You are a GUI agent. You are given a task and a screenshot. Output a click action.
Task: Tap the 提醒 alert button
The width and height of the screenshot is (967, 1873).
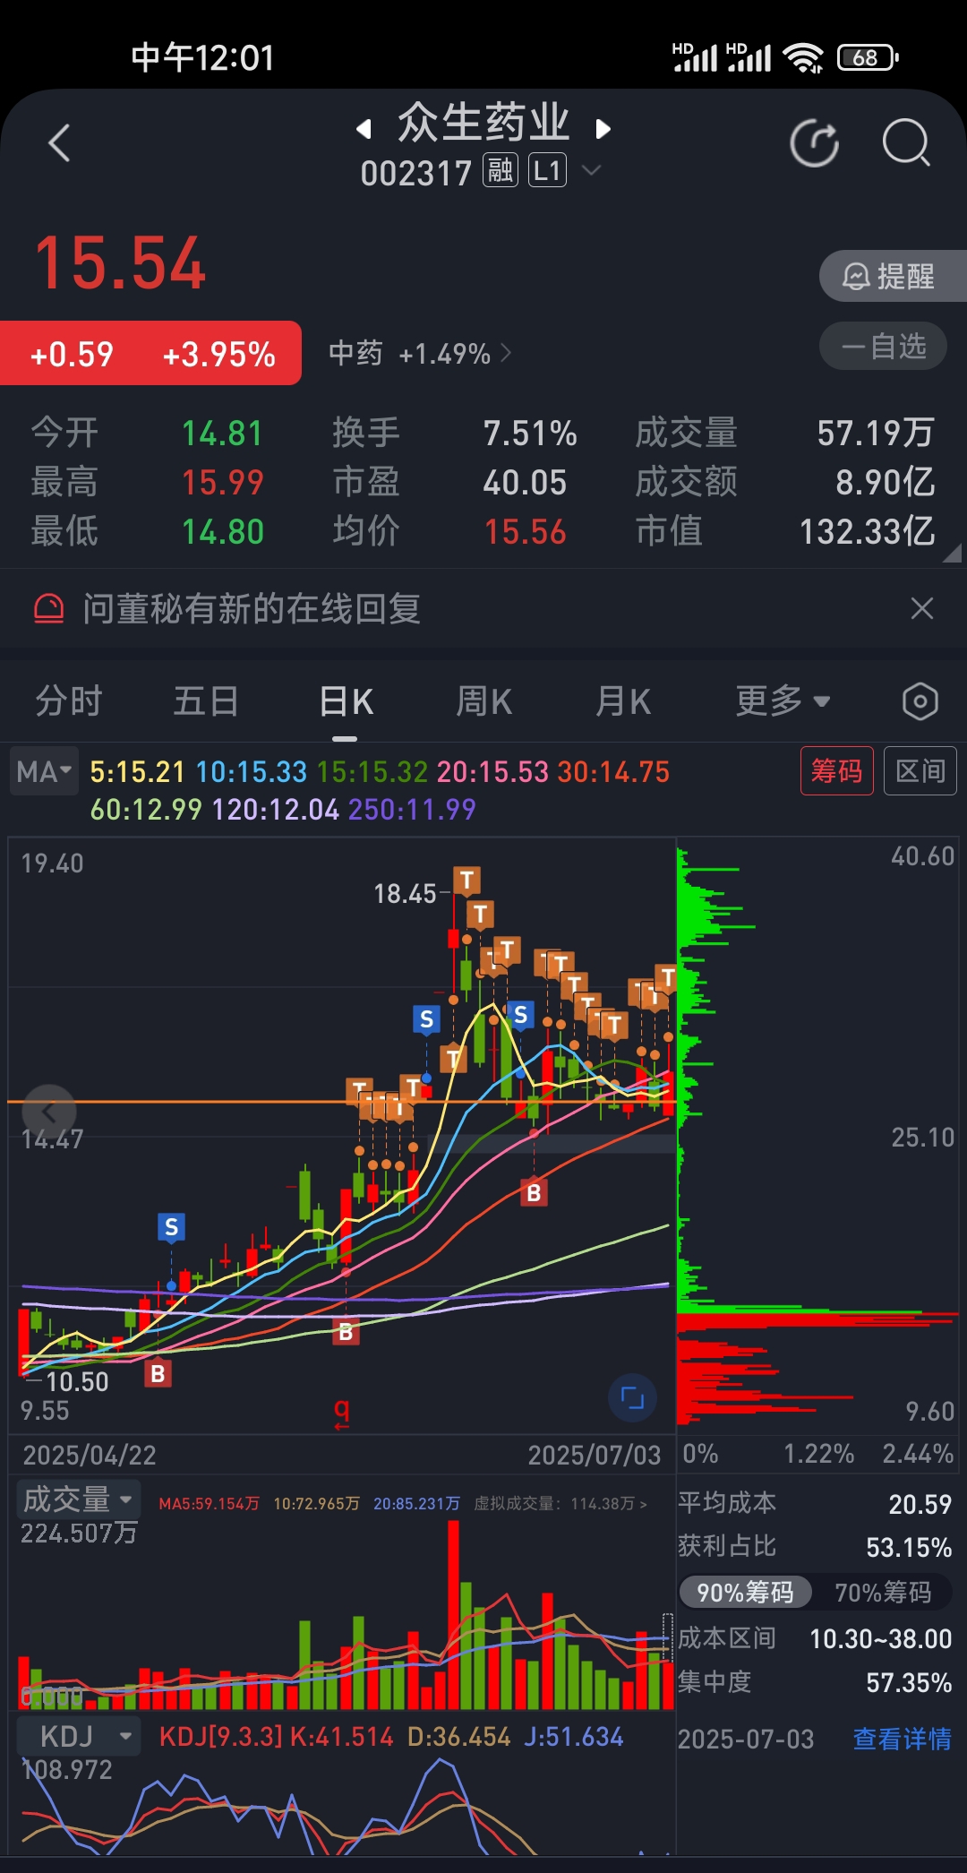coord(892,276)
